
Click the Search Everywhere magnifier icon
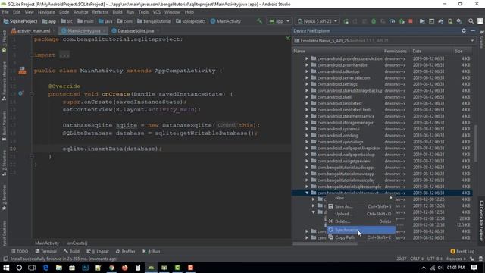471,21
